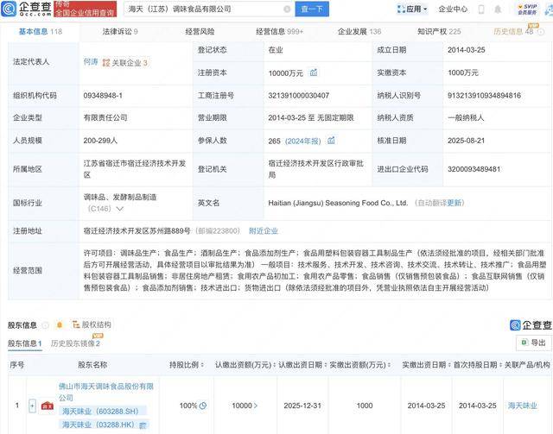Open 企业中心 in the header
Viewport: 553px width, 434px height.
coord(453,9)
